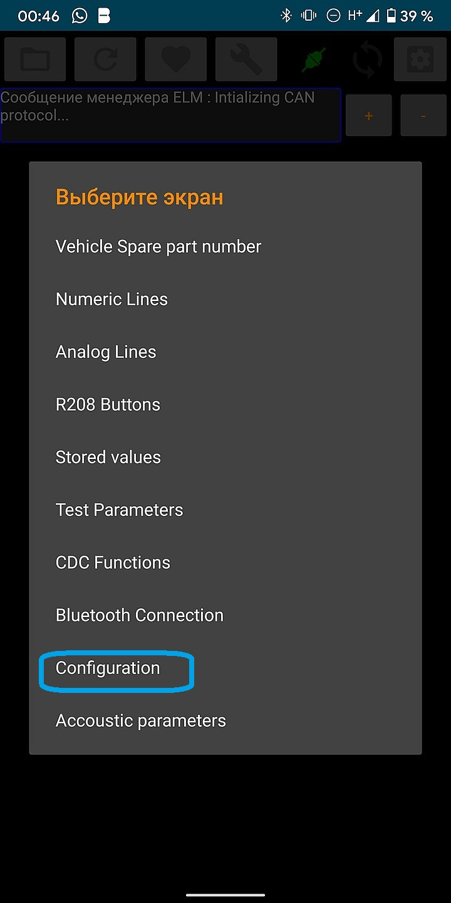The width and height of the screenshot is (451, 903).
Task: Tap the ELM manager message field
Action: (x=170, y=115)
